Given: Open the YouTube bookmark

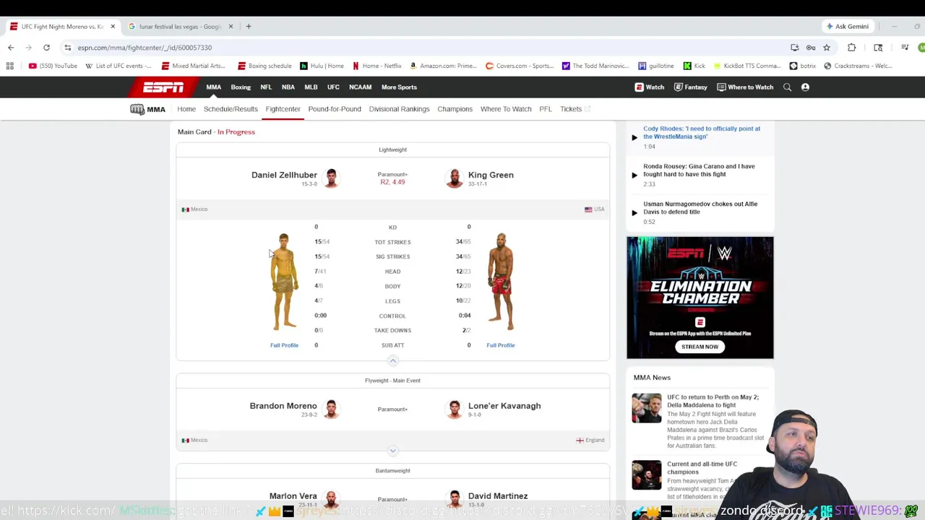Looking at the screenshot, I should (x=53, y=66).
